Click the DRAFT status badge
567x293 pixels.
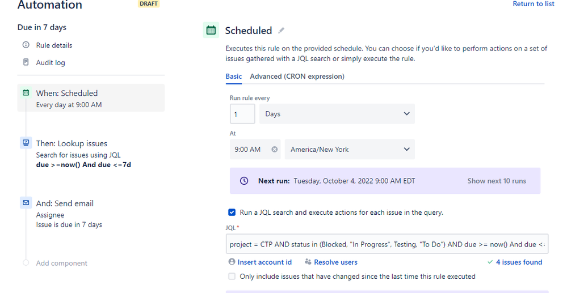[x=149, y=3]
